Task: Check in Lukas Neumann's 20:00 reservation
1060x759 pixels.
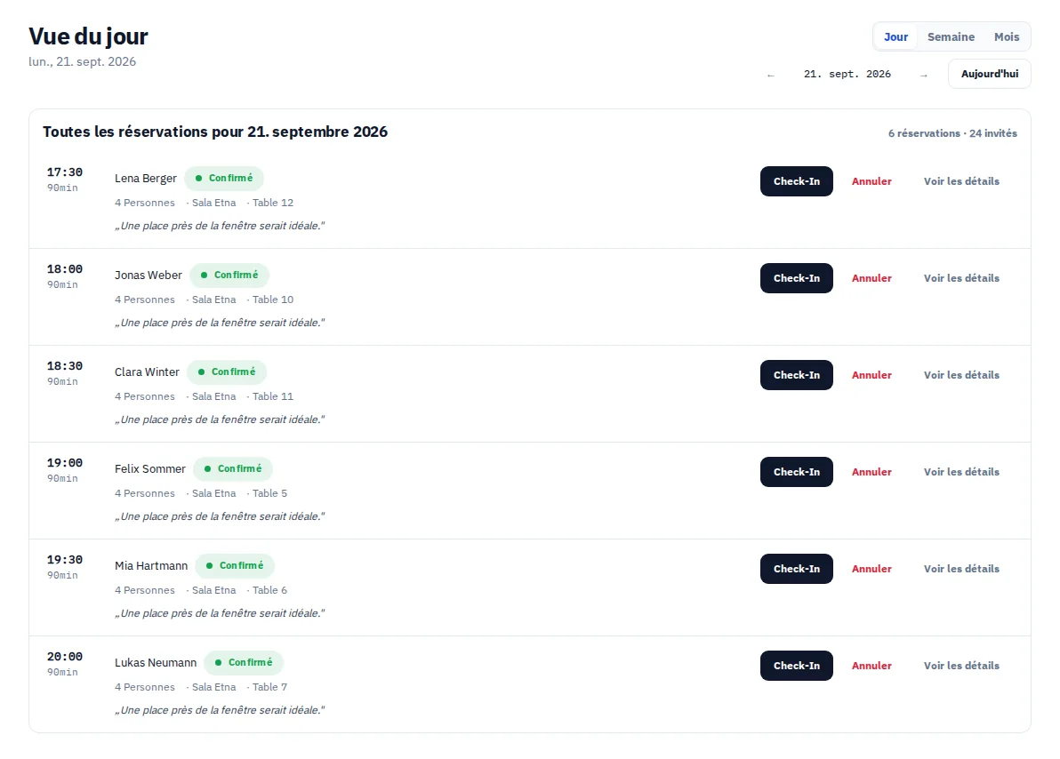Action: (797, 666)
